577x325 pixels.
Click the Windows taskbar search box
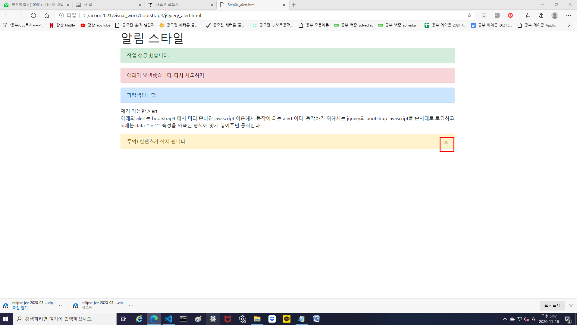tap(65, 319)
